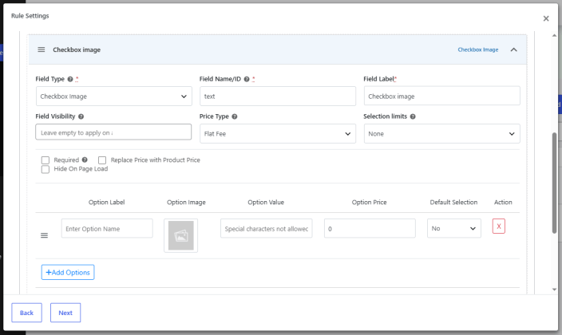Click the Option Value column header

click(266, 202)
